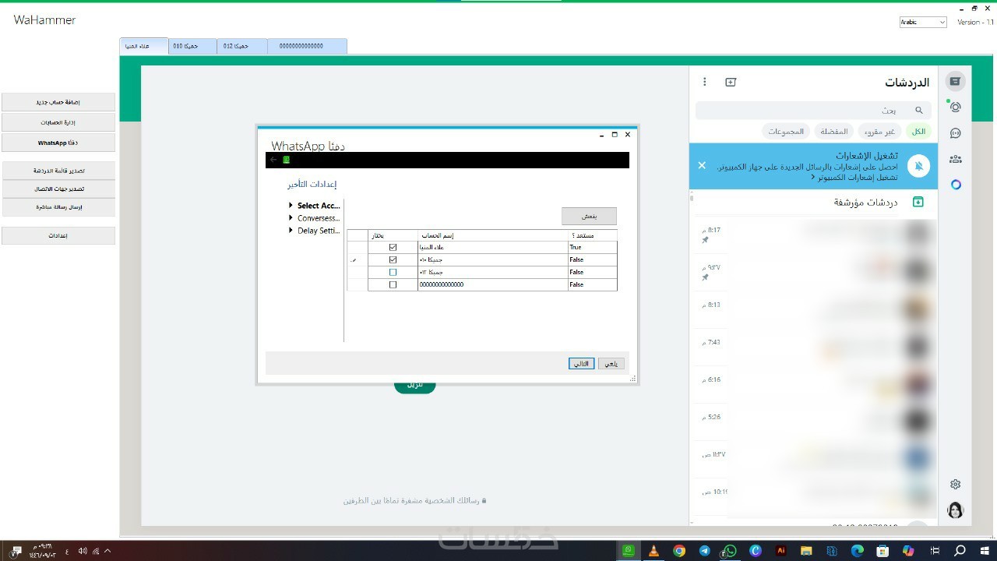
Task: Switch to the 00000000000000 account tab
Action: 307,47
